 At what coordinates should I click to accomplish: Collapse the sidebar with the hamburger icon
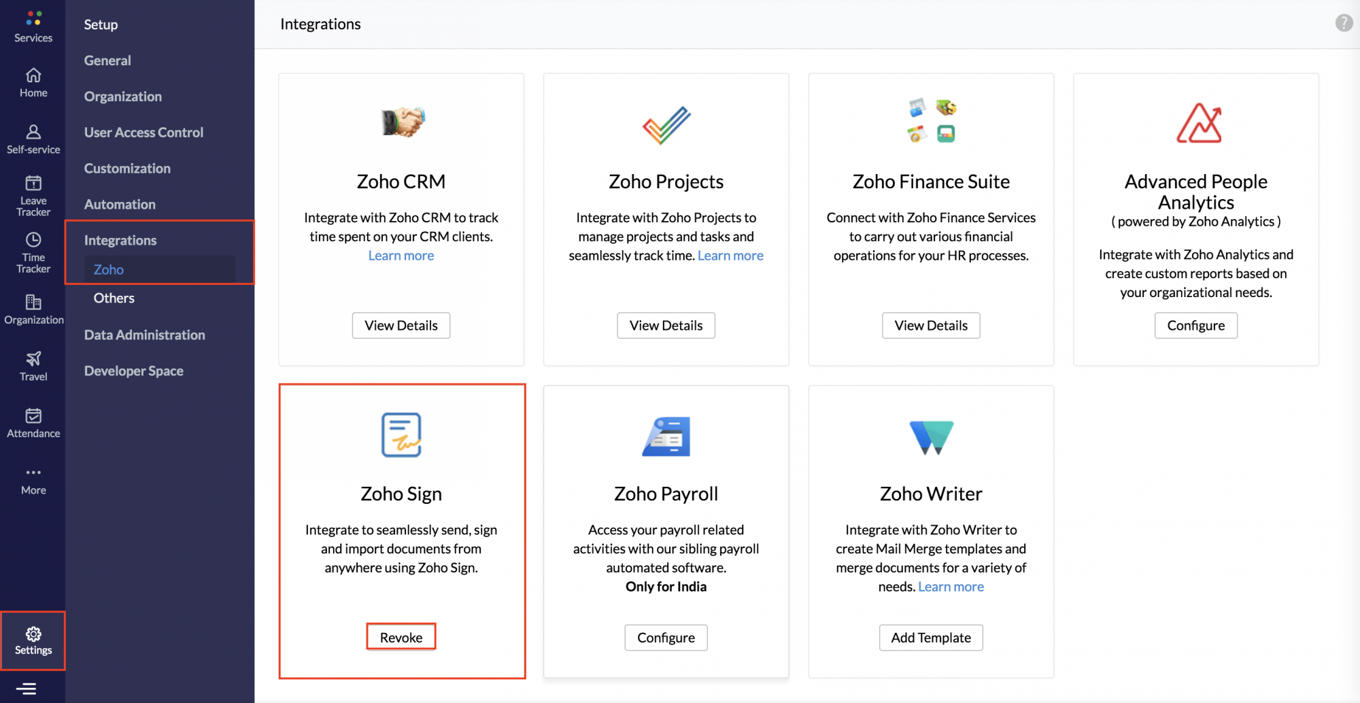point(27,688)
